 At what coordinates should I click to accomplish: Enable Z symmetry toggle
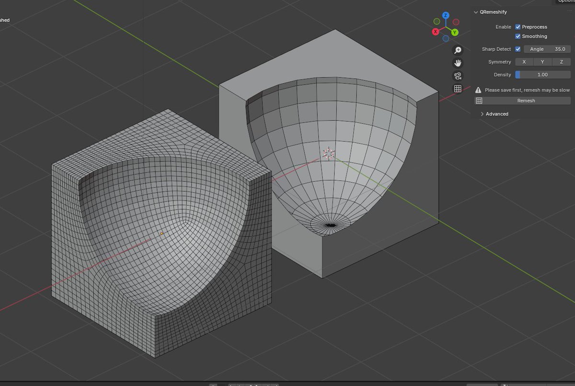pyautogui.click(x=561, y=62)
